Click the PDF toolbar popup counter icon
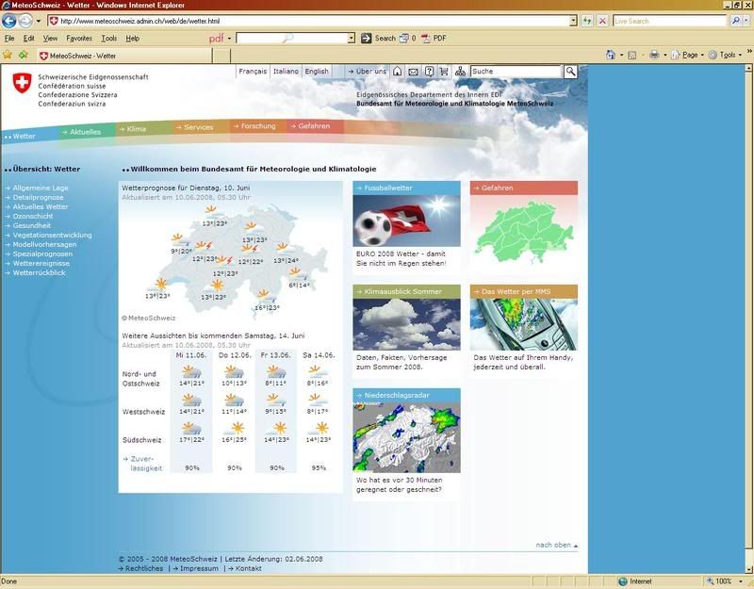754x589 pixels. click(404, 38)
